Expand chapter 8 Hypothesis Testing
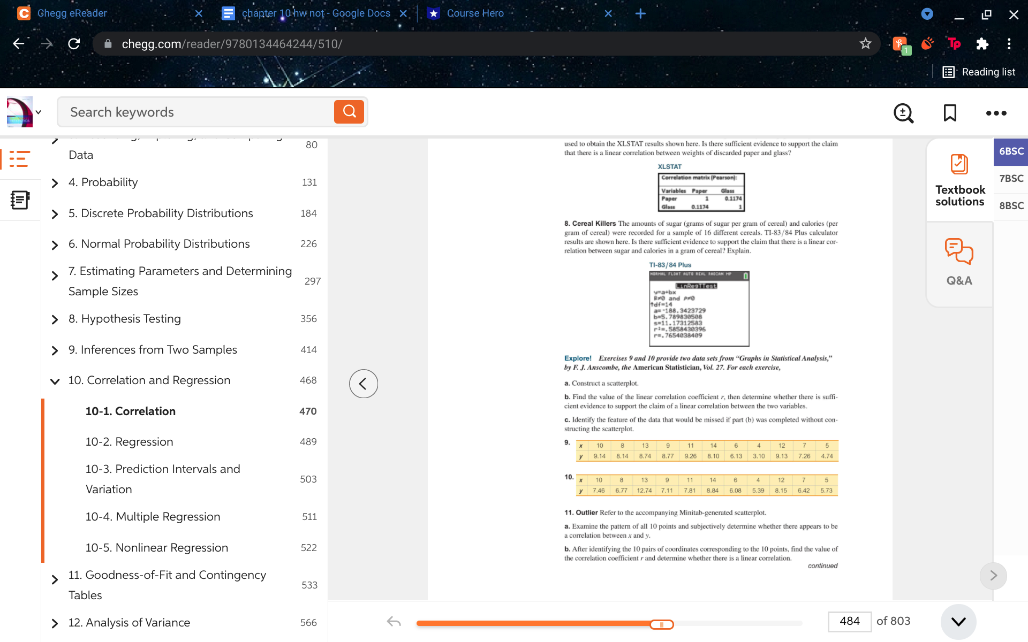 click(x=55, y=319)
